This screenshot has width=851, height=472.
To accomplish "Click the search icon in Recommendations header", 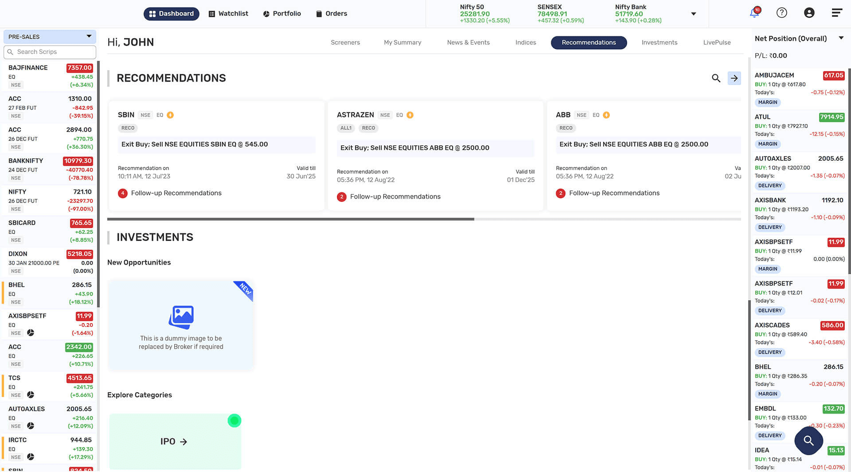I will pyautogui.click(x=716, y=78).
